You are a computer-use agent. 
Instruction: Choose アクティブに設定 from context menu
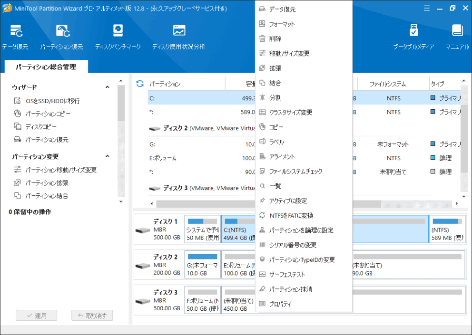tap(304, 201)
